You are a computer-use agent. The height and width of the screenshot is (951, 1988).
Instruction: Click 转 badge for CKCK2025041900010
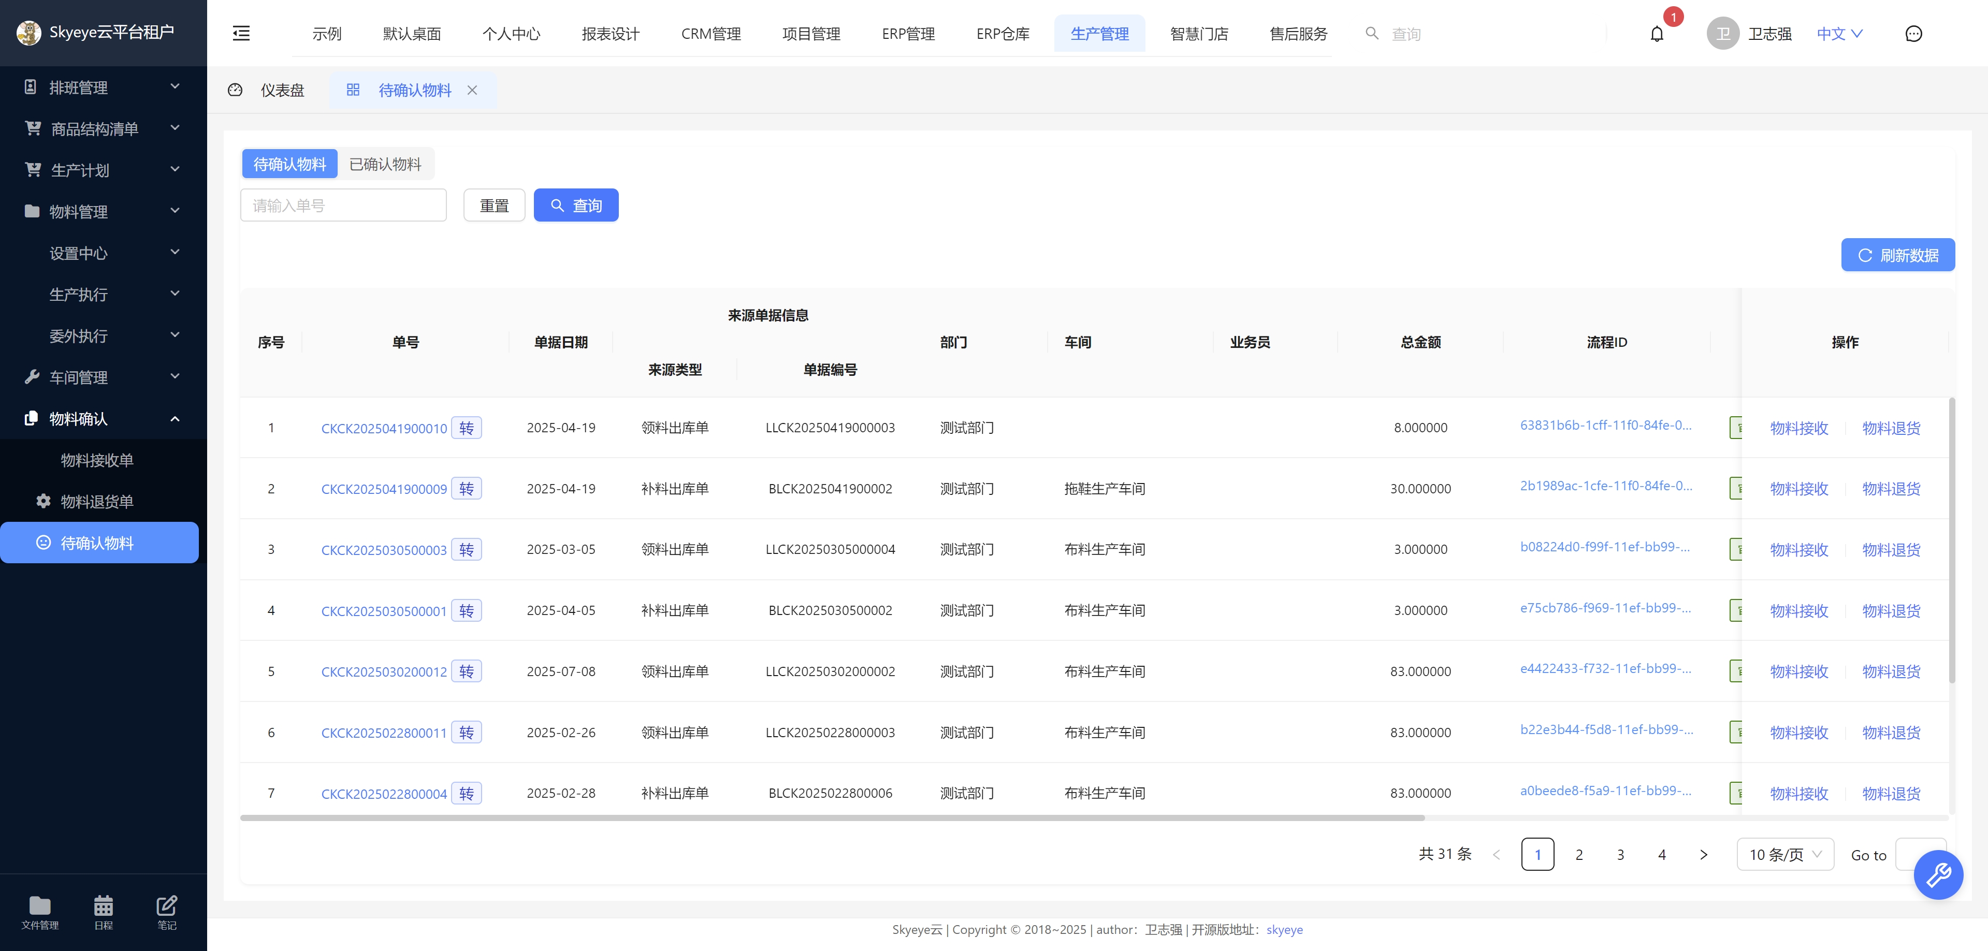(466, 427)
